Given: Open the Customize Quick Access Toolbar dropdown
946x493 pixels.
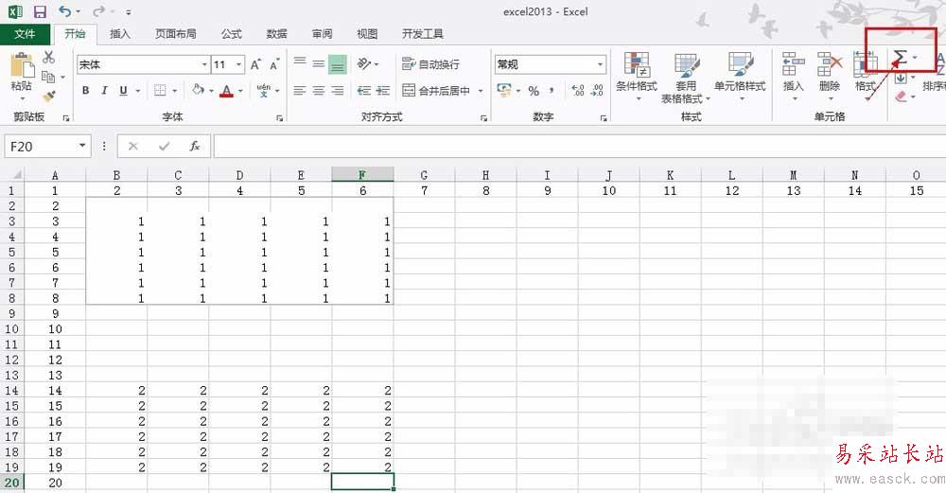Looking at the screenshot, I should click(129, 12).
